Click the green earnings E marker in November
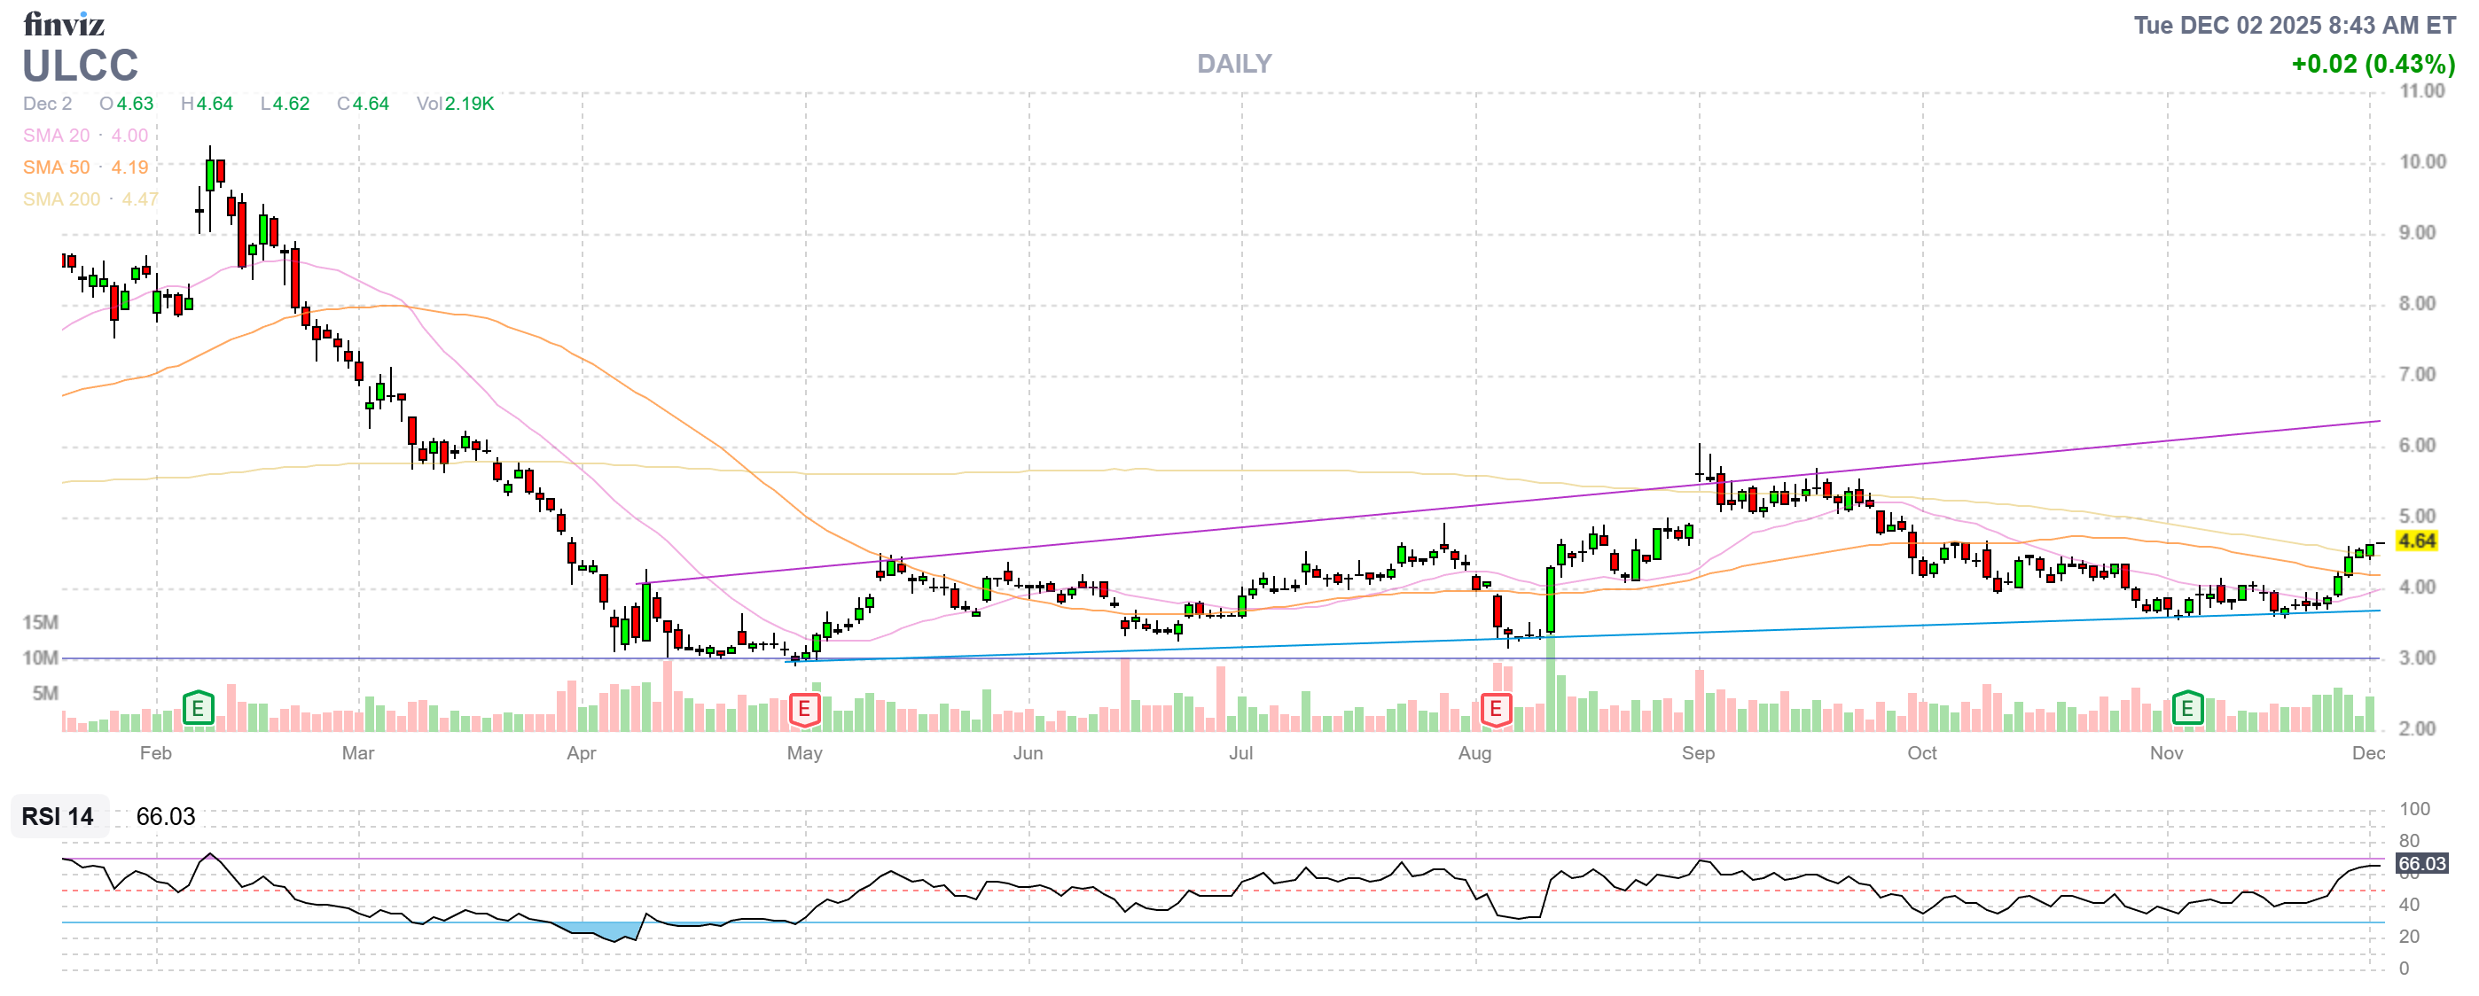 [2186, 709]
